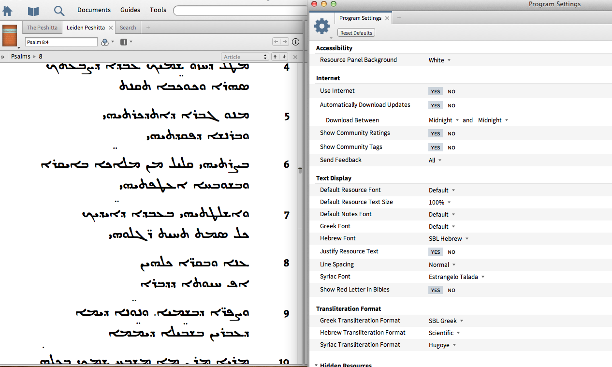
Task: Disable Show Community Ratings
Action: click(x=451, y=133)
